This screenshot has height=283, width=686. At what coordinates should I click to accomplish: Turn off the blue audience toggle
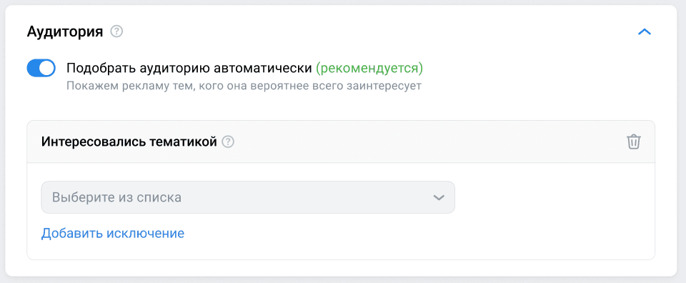click(41, 68)
